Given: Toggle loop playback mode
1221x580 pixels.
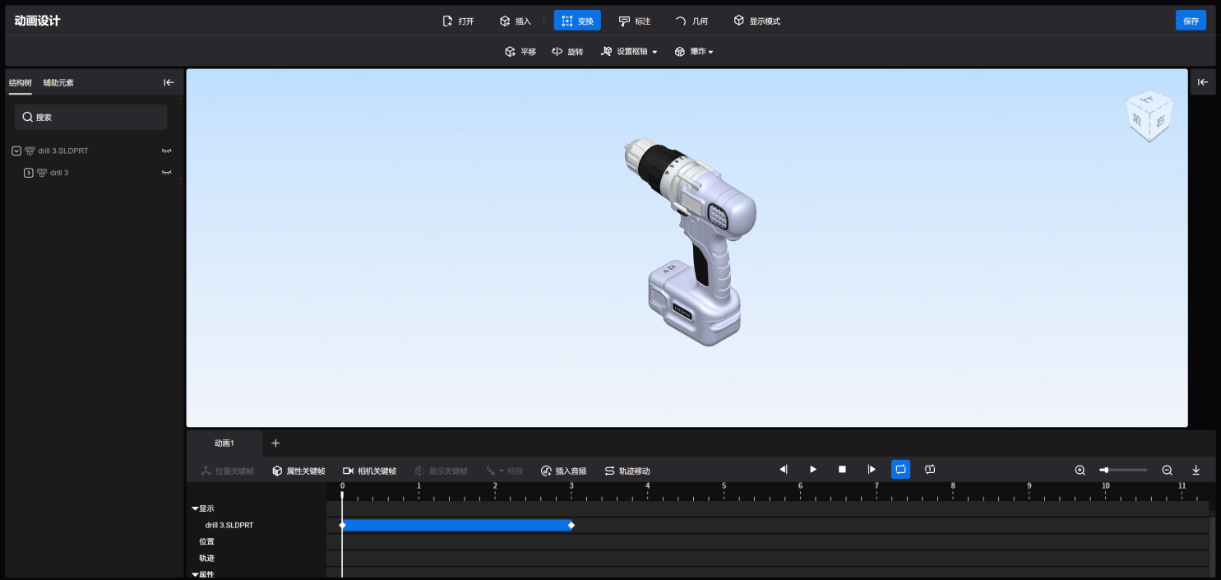Looking at the screenshot, I should click(901, 469).
